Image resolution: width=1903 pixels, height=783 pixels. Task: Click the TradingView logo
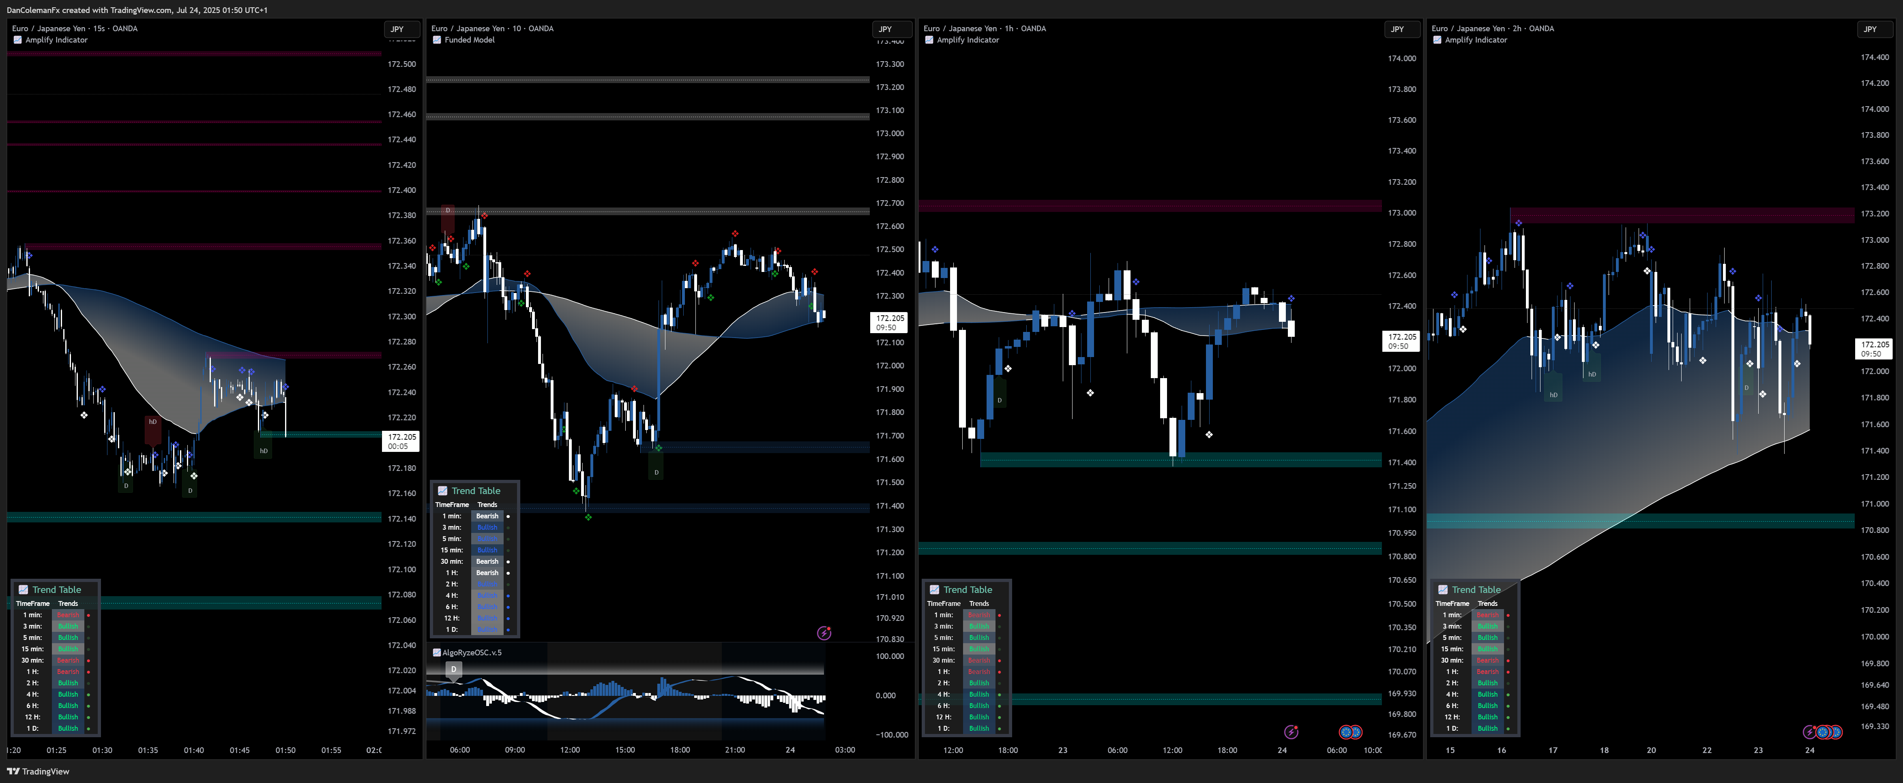pyautogui.click(x=13, y=771)
